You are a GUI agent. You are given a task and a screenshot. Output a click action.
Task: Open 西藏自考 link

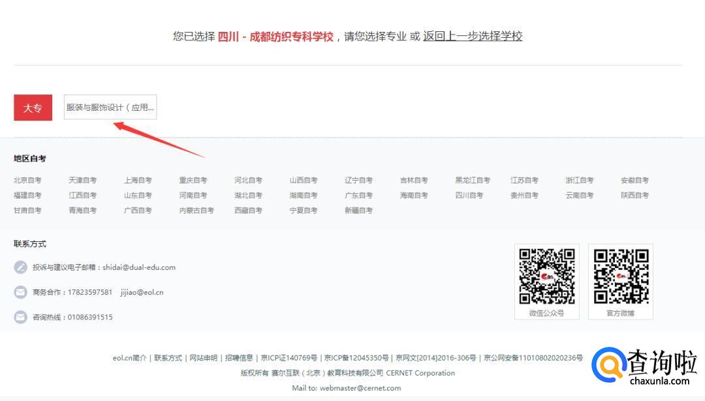(x=248, y=210)
